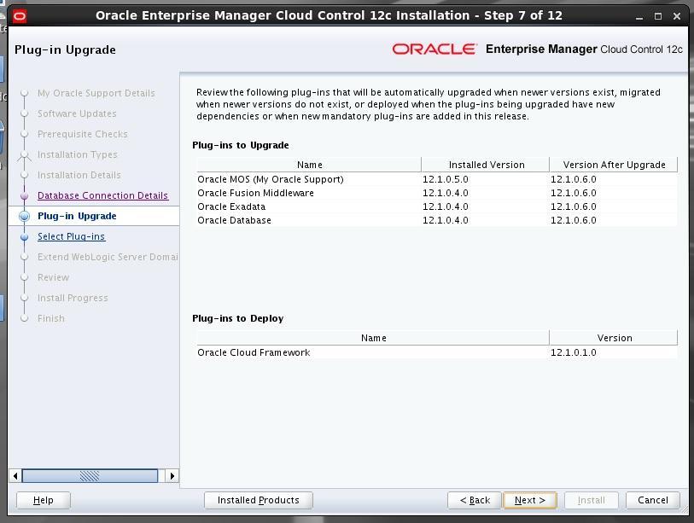Click the Installation Details step
Image resolution: width=694 pixels, height=523 pixels.
pyautogui.click(x=79, y=175)
